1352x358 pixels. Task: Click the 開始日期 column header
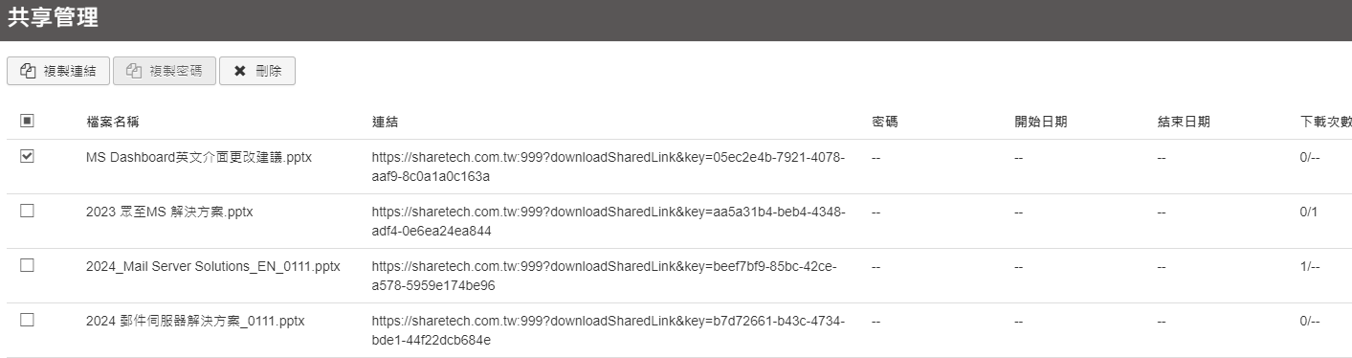(1041, 122)
